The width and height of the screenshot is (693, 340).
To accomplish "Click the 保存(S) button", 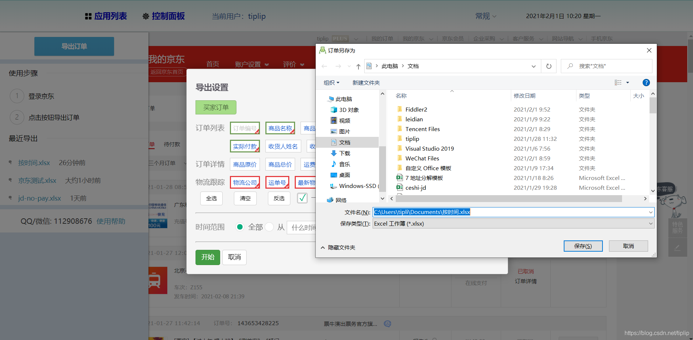I will coord(583,246).
